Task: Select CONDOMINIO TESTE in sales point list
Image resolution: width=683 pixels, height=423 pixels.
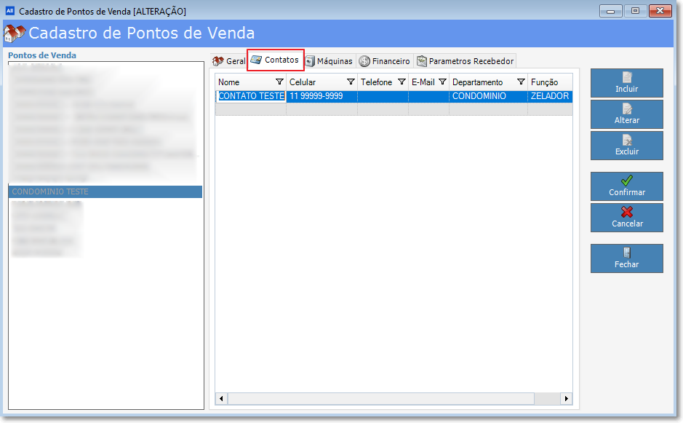Action: click(x=105, y=191)
